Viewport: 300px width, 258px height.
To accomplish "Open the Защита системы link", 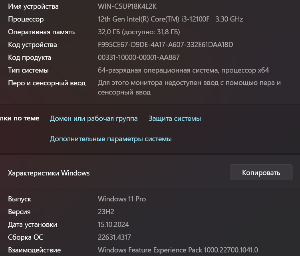I will (175, 118).
